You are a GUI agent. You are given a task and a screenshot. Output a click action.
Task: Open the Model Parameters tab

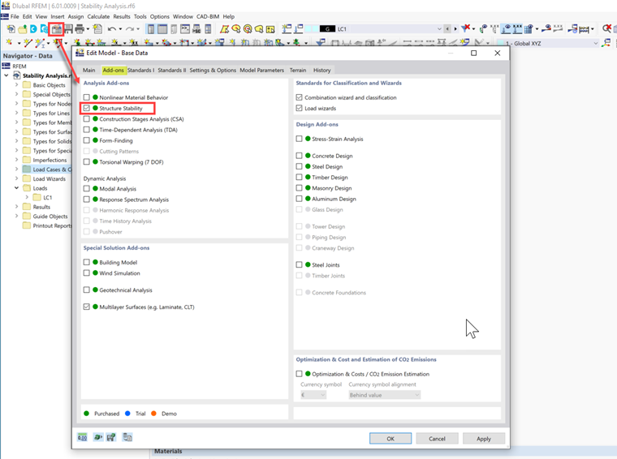(x=261, y=70)
